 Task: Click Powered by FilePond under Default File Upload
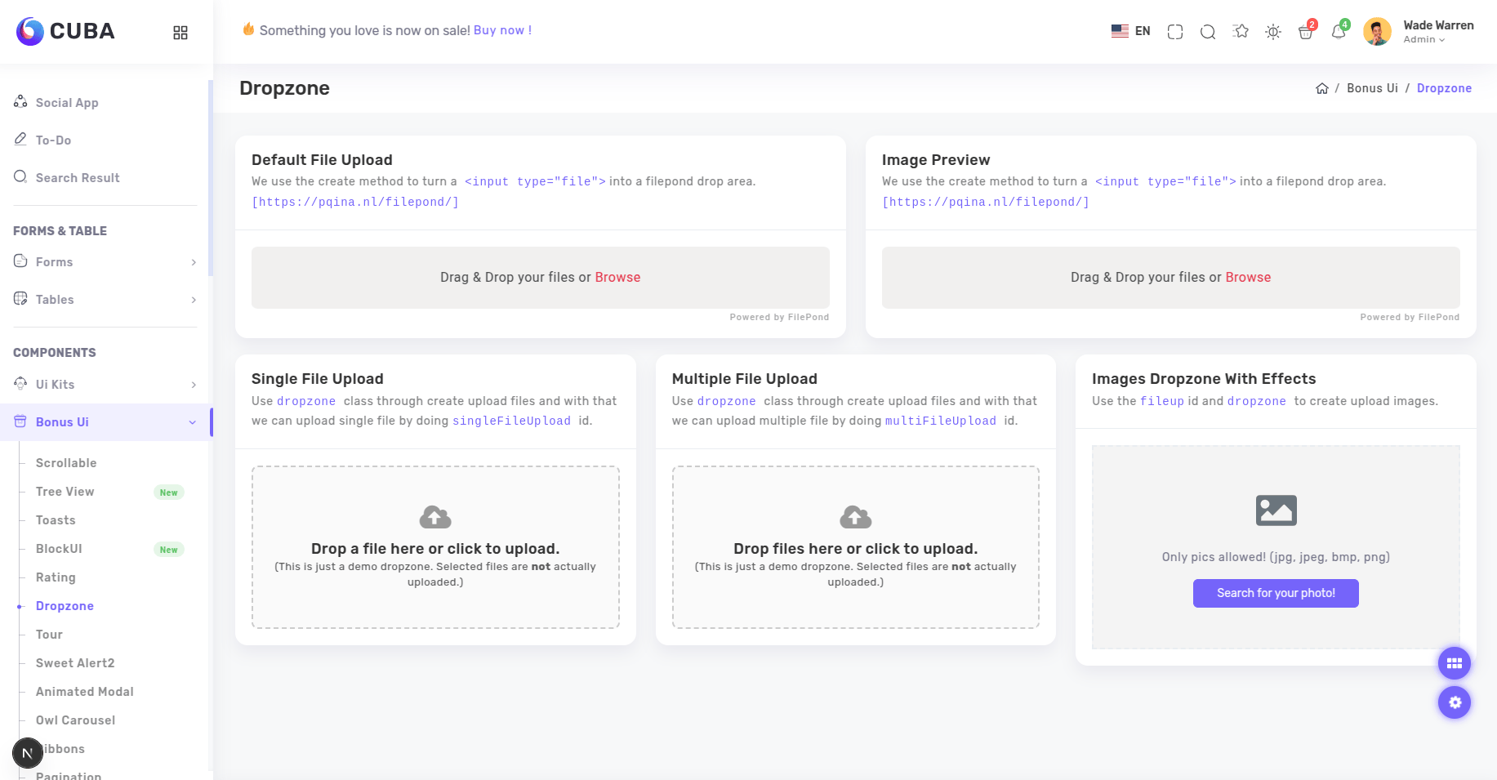pyautogui.click(x=779, y=317)
